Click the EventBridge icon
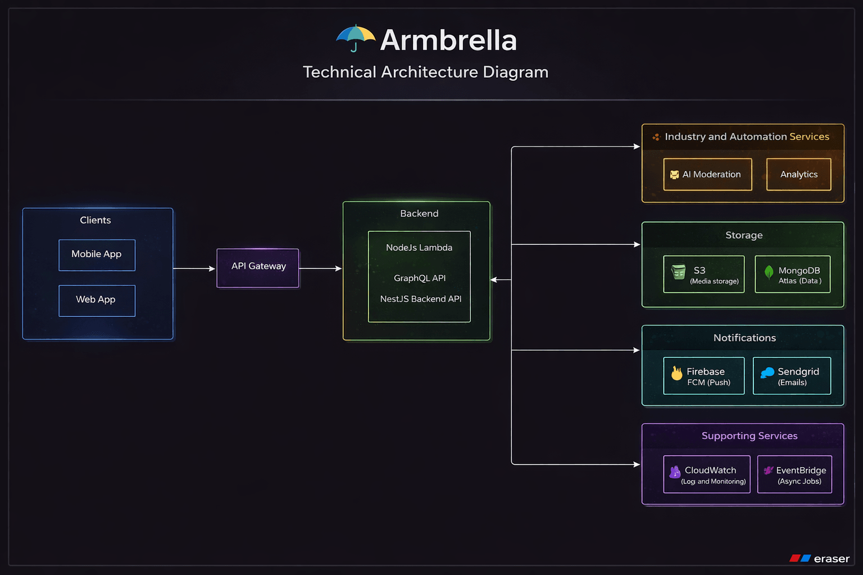Screen dimensions: 863x575 coord(768,471)
